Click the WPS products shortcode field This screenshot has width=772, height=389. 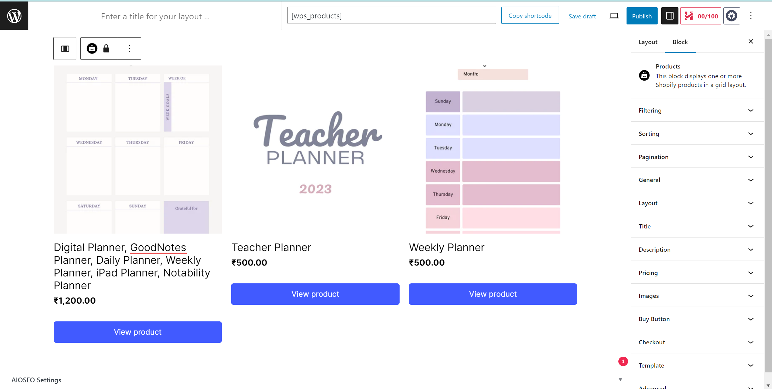coord(391,15)
